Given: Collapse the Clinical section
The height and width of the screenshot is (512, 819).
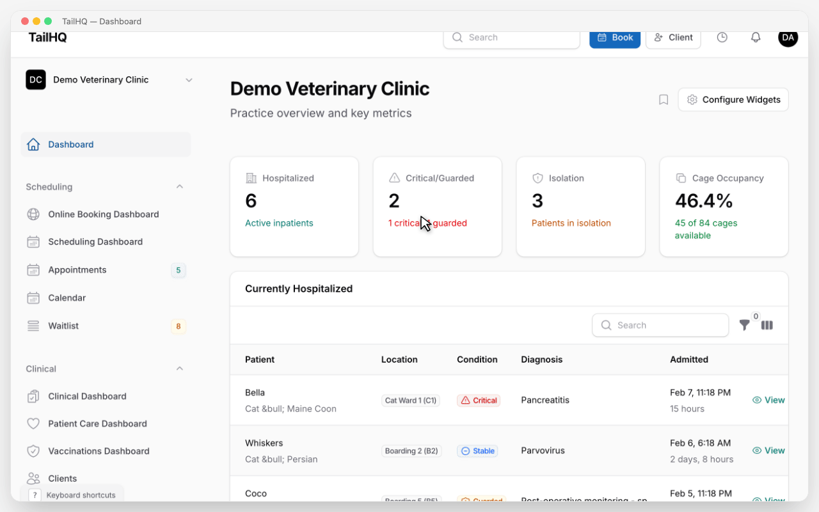Looking at the screenshot, I should [179, 368].
